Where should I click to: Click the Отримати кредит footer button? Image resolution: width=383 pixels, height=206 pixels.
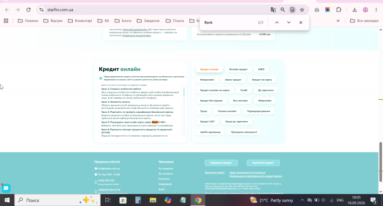pos(221,163)
